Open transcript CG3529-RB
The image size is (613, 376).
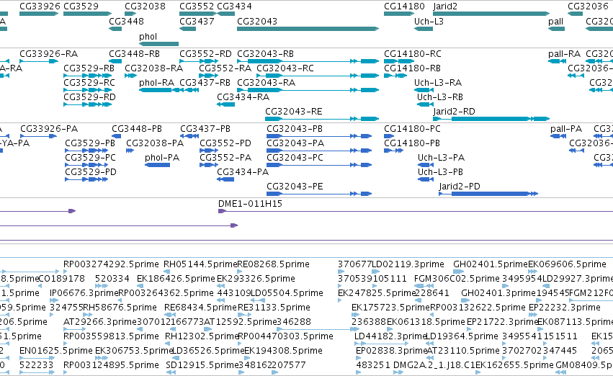click(89, 68)
